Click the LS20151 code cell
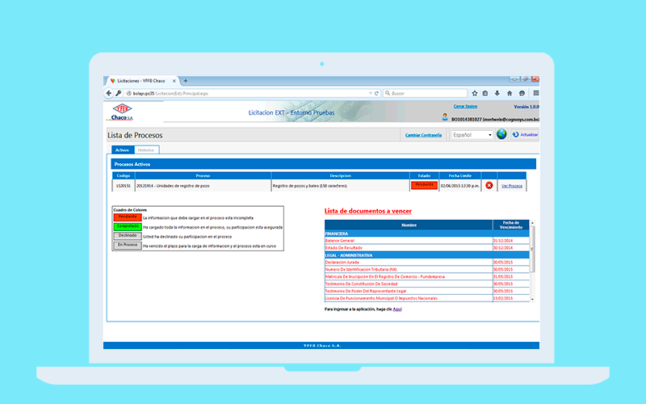Screen dimensions: 646x404 pyautogui.click(x=124, y=186)
